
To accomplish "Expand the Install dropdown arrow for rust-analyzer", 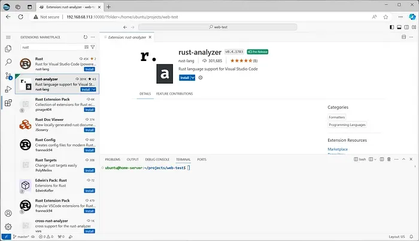I will pyautogui.click(x=193, y=78).
